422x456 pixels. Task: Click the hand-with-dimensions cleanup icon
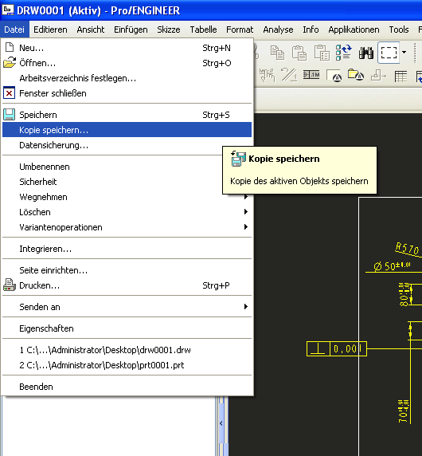coord(267,76)
